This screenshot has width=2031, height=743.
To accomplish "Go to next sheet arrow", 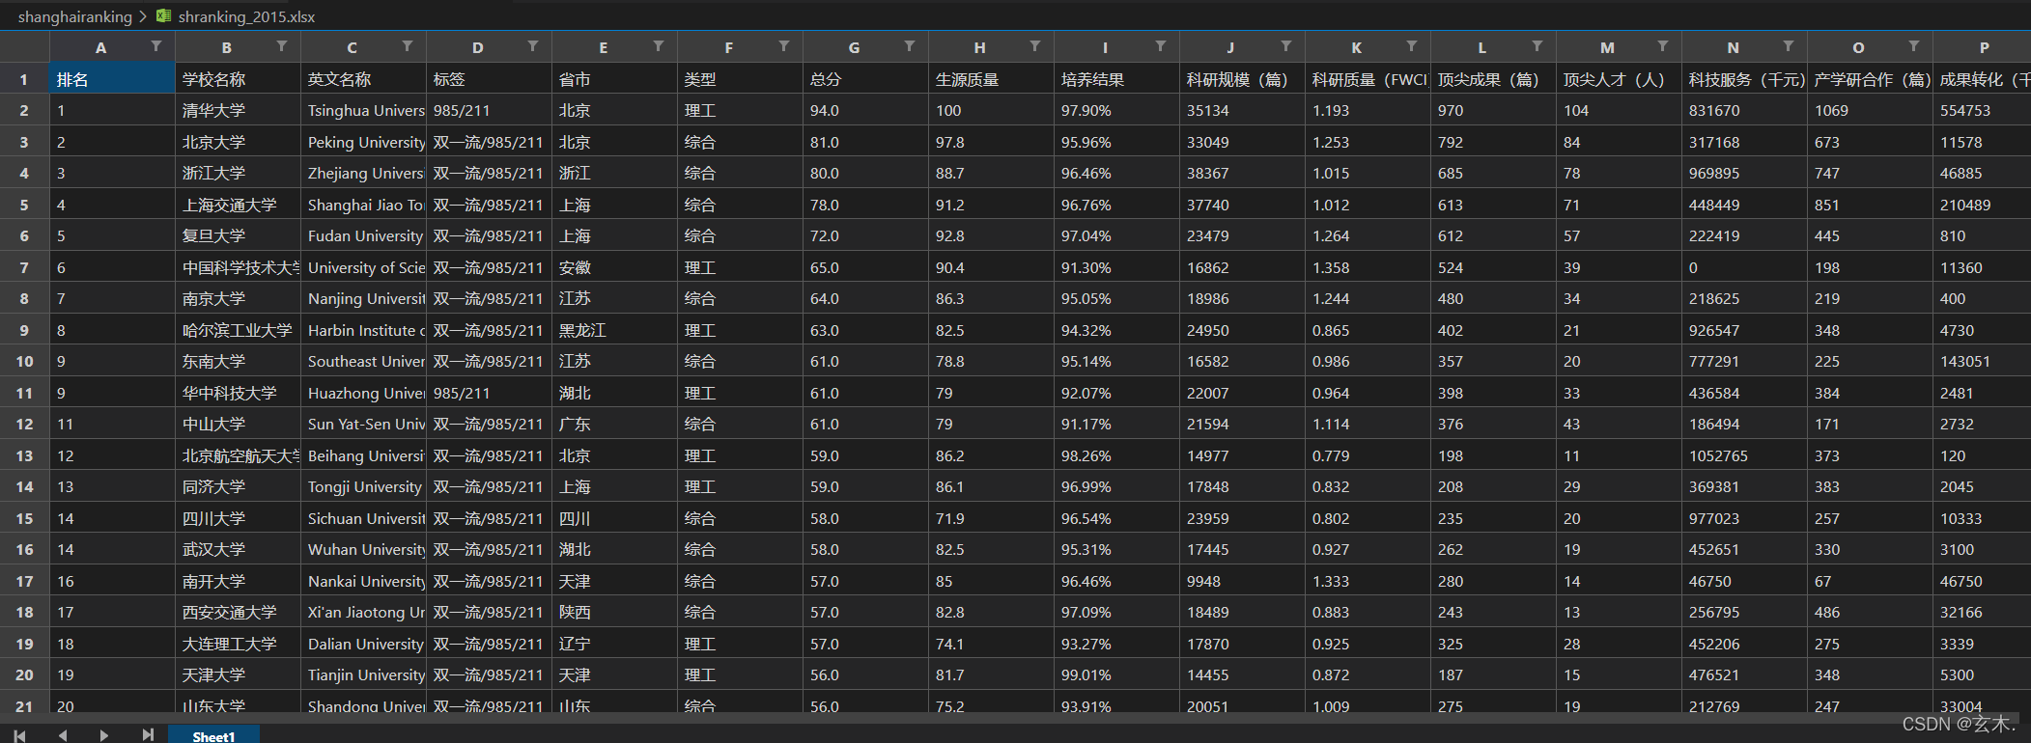I will pos(104,735).
